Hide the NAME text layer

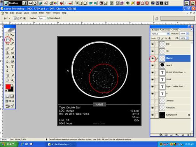(152, 79)
